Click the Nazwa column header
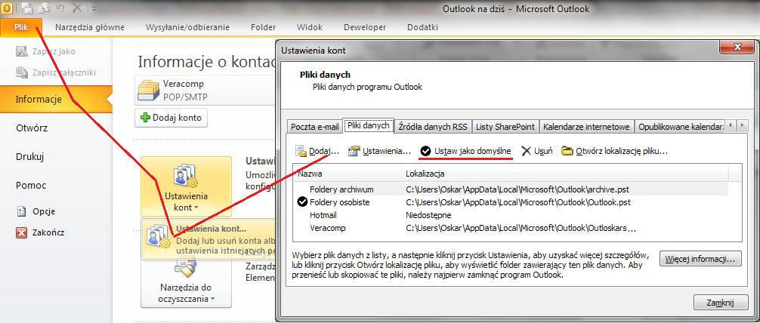The width and height of the screenshot is (760, 323). [x=348, y=174]
